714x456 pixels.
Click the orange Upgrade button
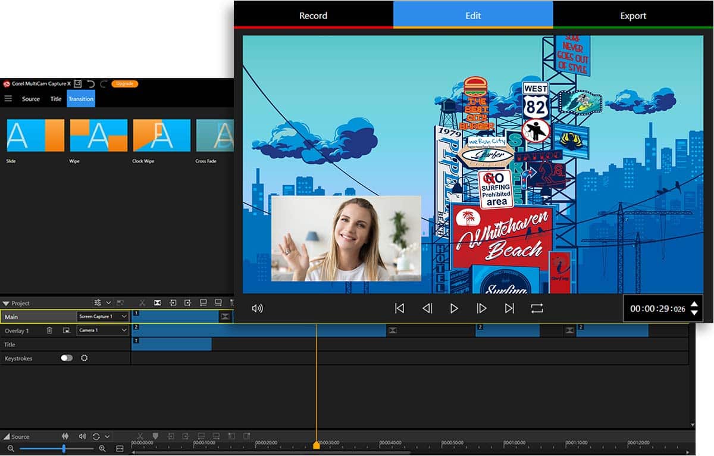[x=124, y=84]
